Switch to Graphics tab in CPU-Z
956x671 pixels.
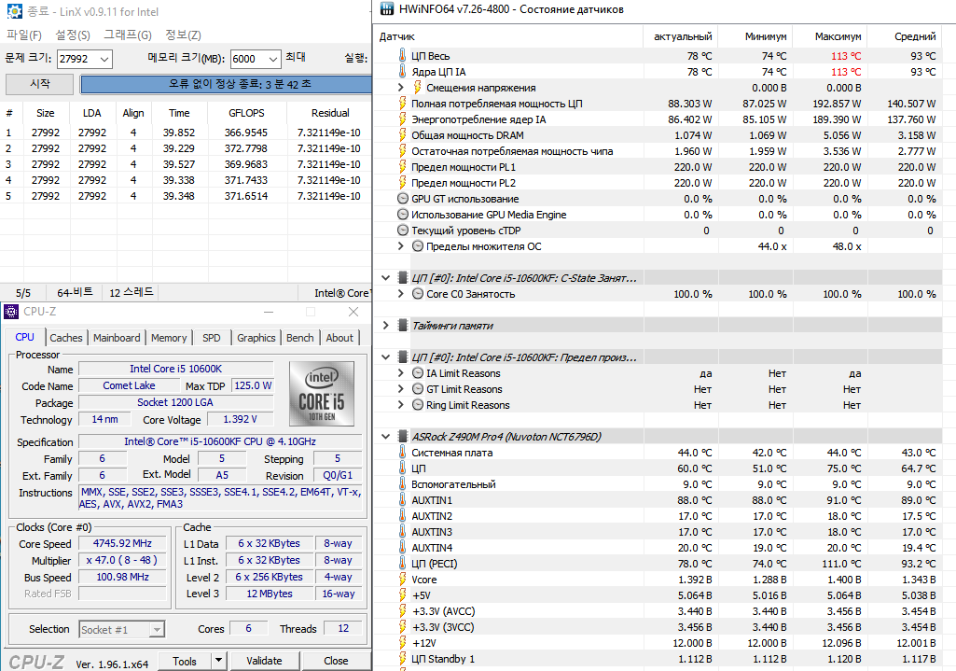(x=256, y=338)
